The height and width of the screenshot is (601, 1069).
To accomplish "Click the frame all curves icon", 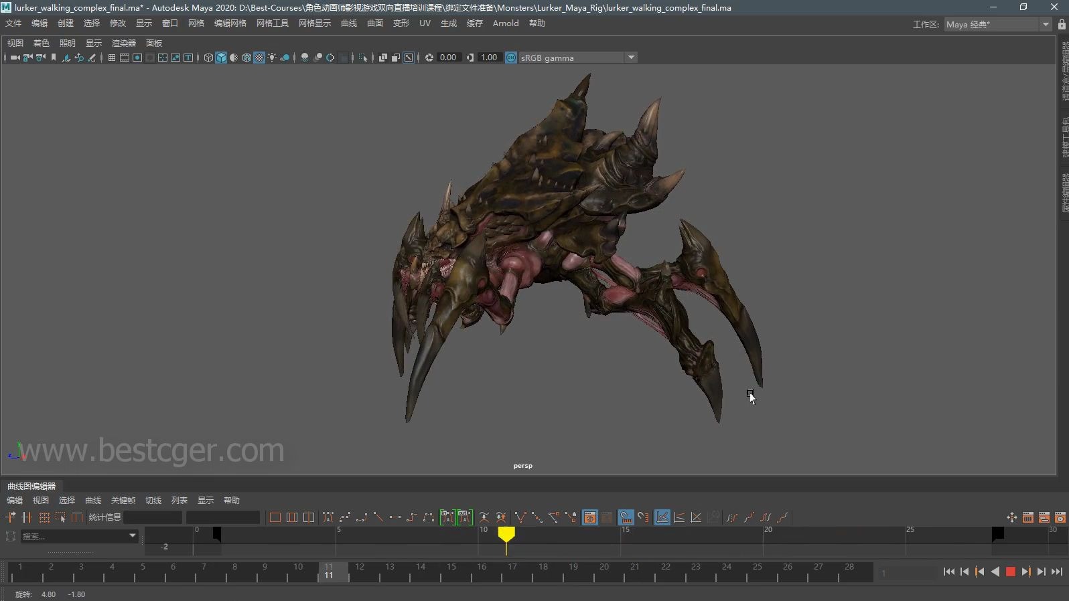I will 275,517.
